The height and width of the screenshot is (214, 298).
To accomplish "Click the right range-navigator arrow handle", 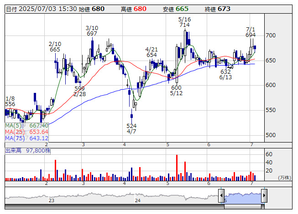I will (264, 195).
